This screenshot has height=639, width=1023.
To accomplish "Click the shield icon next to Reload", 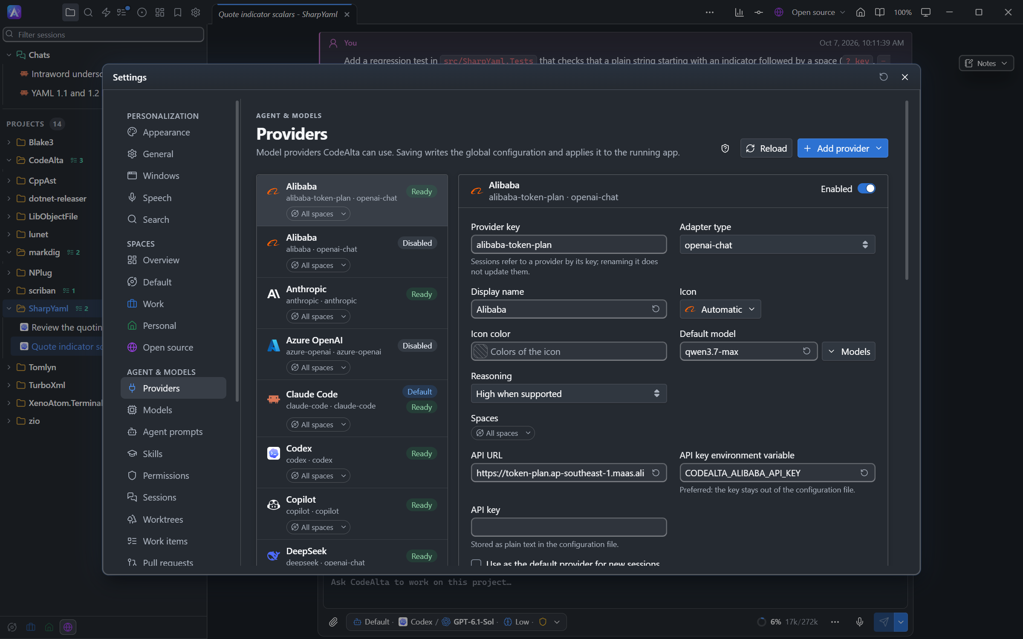I will (725, 148).
